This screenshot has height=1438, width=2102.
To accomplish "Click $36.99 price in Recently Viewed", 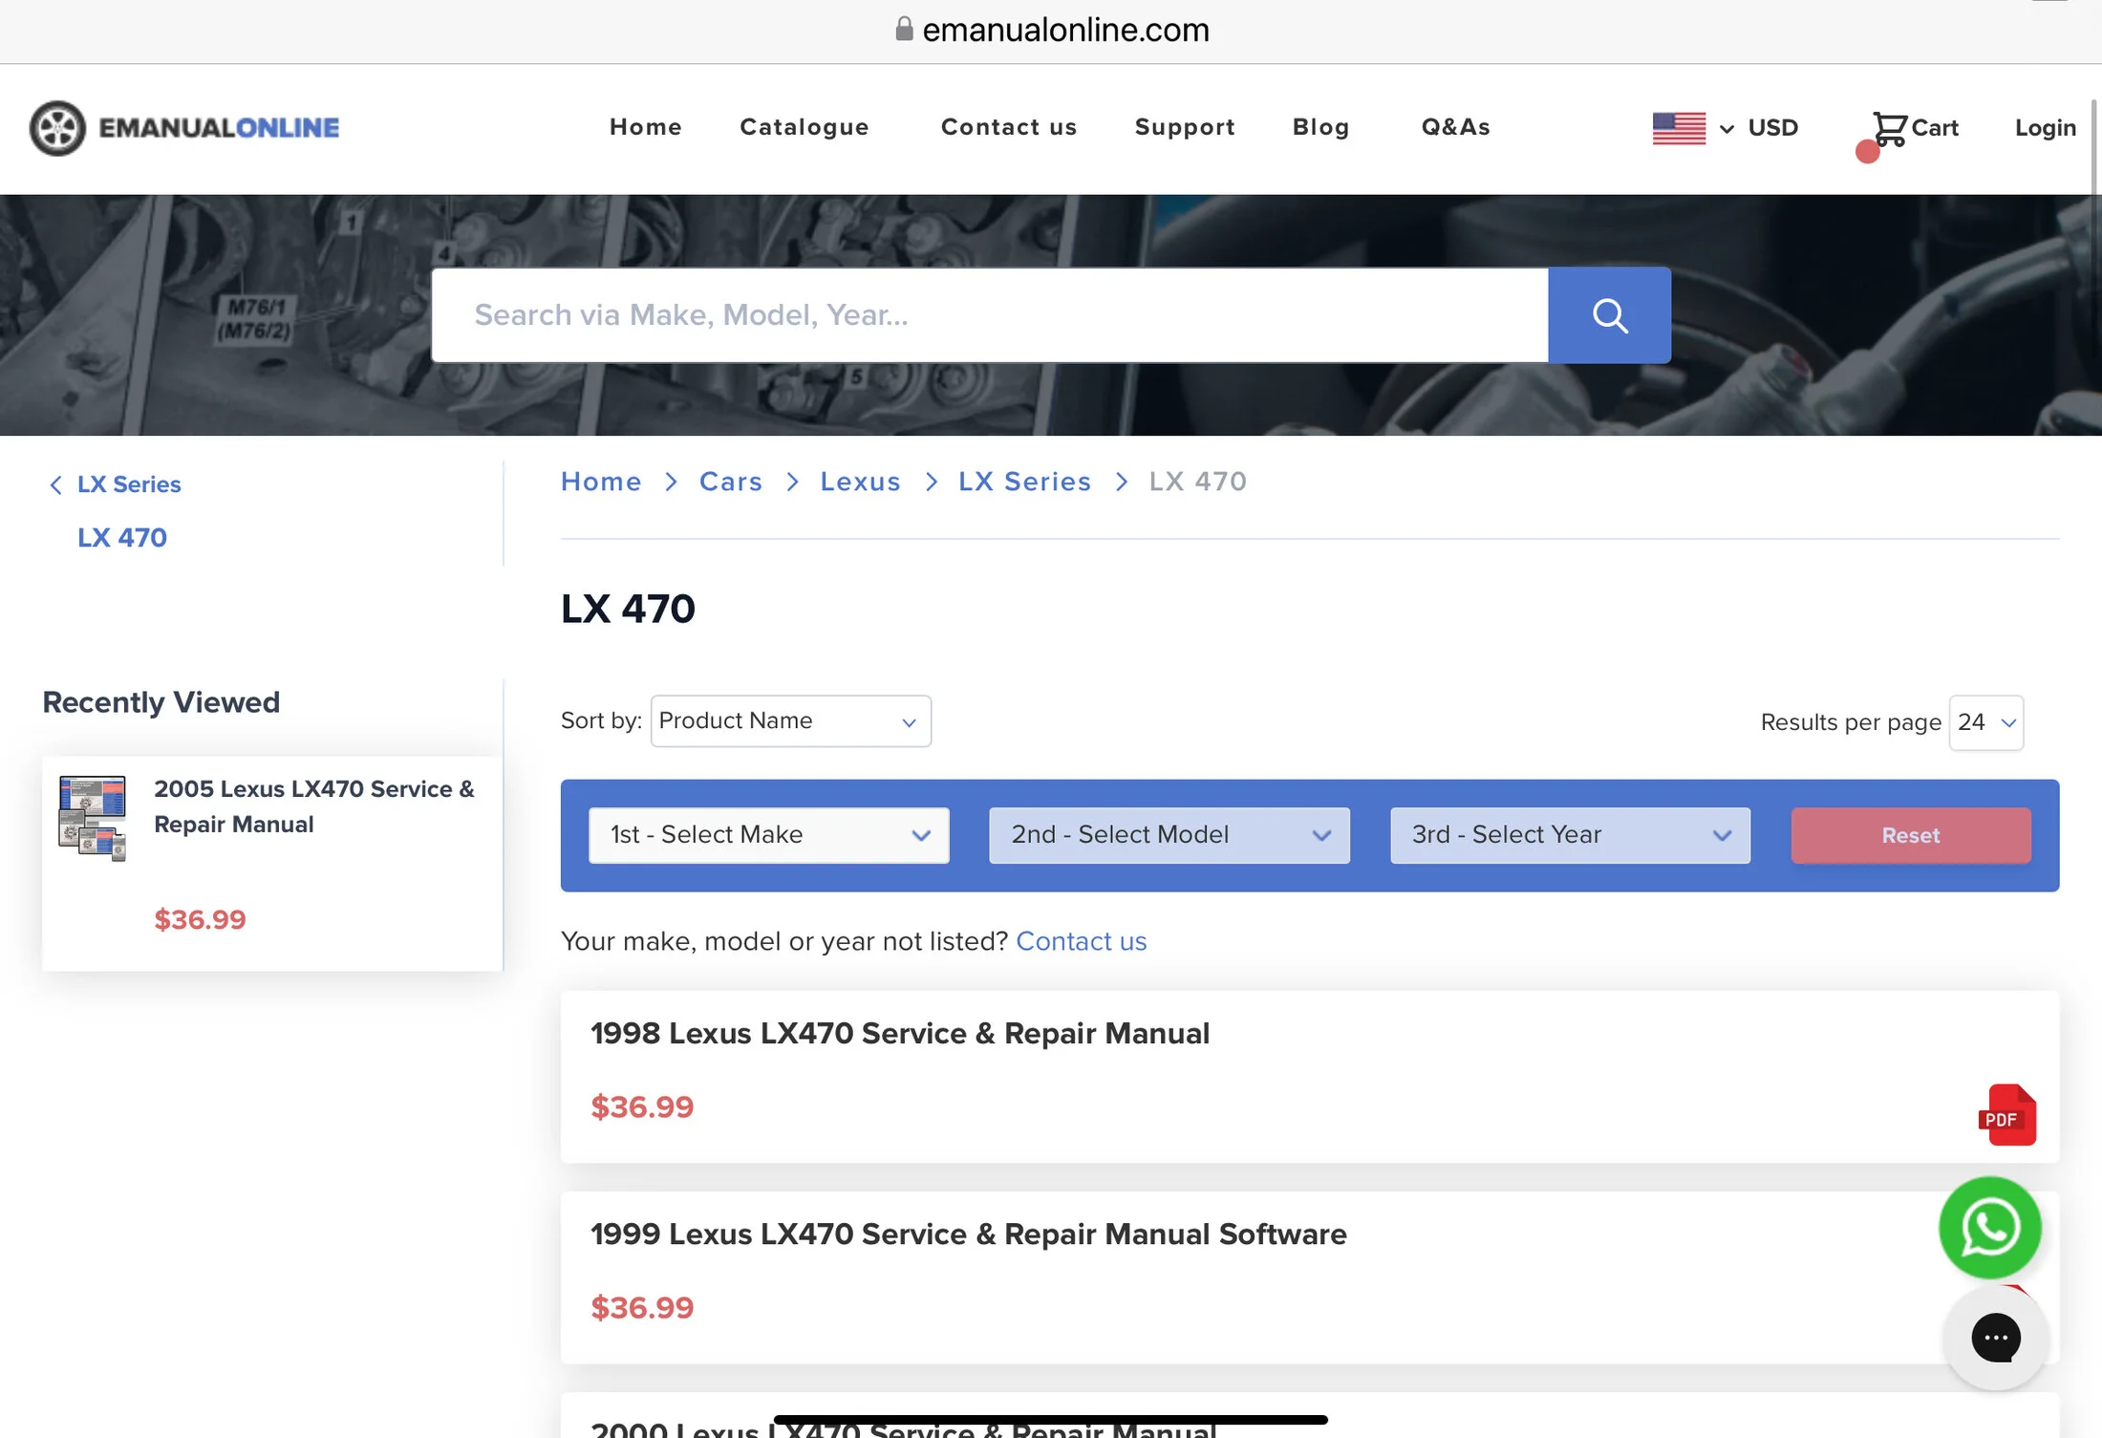I will coord(200,920).
